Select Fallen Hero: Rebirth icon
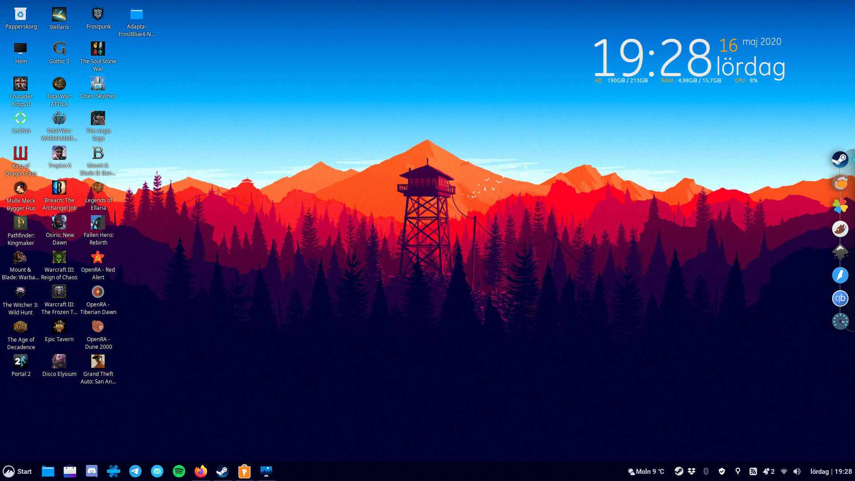 [98, 231]
